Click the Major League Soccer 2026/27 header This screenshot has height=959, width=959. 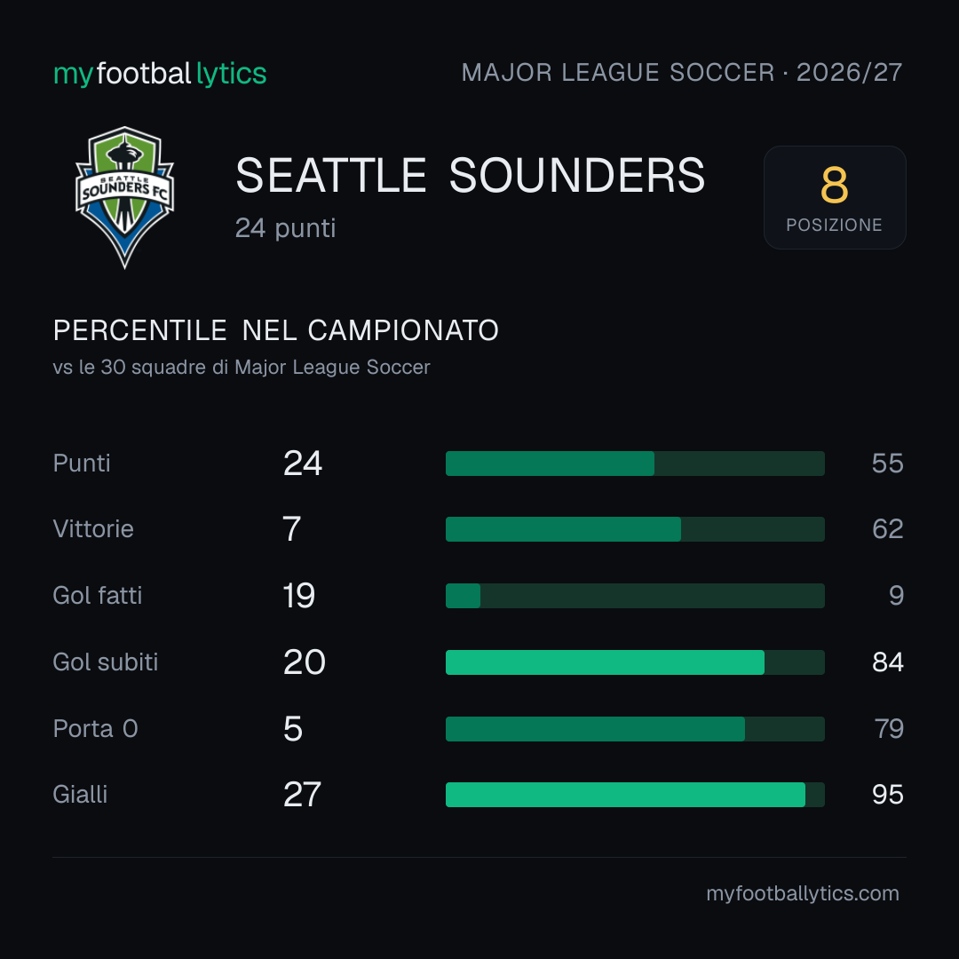coord(681,73)
